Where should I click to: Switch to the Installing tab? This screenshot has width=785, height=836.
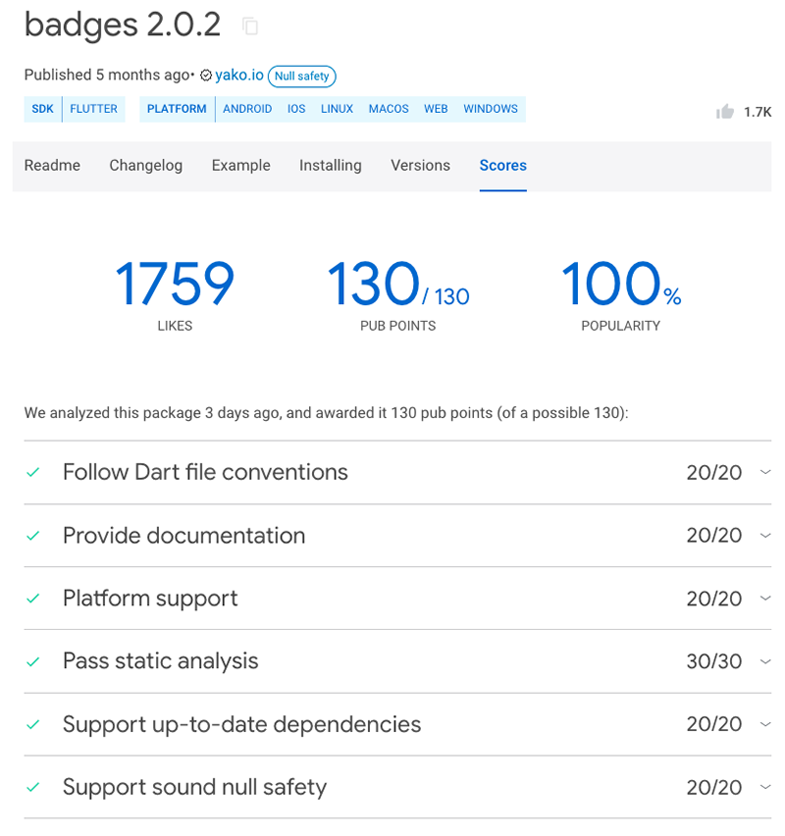(330, 166)
